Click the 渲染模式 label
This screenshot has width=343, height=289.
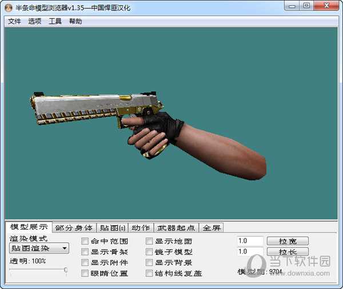[29, 238]
